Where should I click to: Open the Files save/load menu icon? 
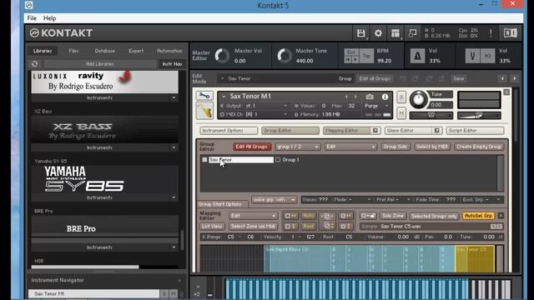(x=361, y=33)
